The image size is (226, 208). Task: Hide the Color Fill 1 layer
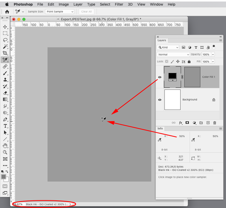coord(160,77)
